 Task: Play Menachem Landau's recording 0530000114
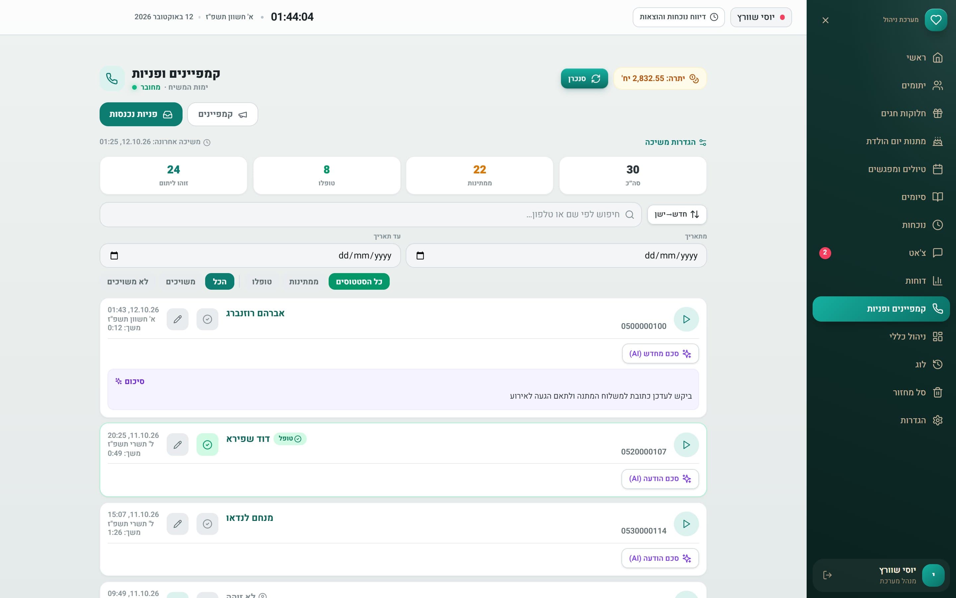click(x=686, y=524)
